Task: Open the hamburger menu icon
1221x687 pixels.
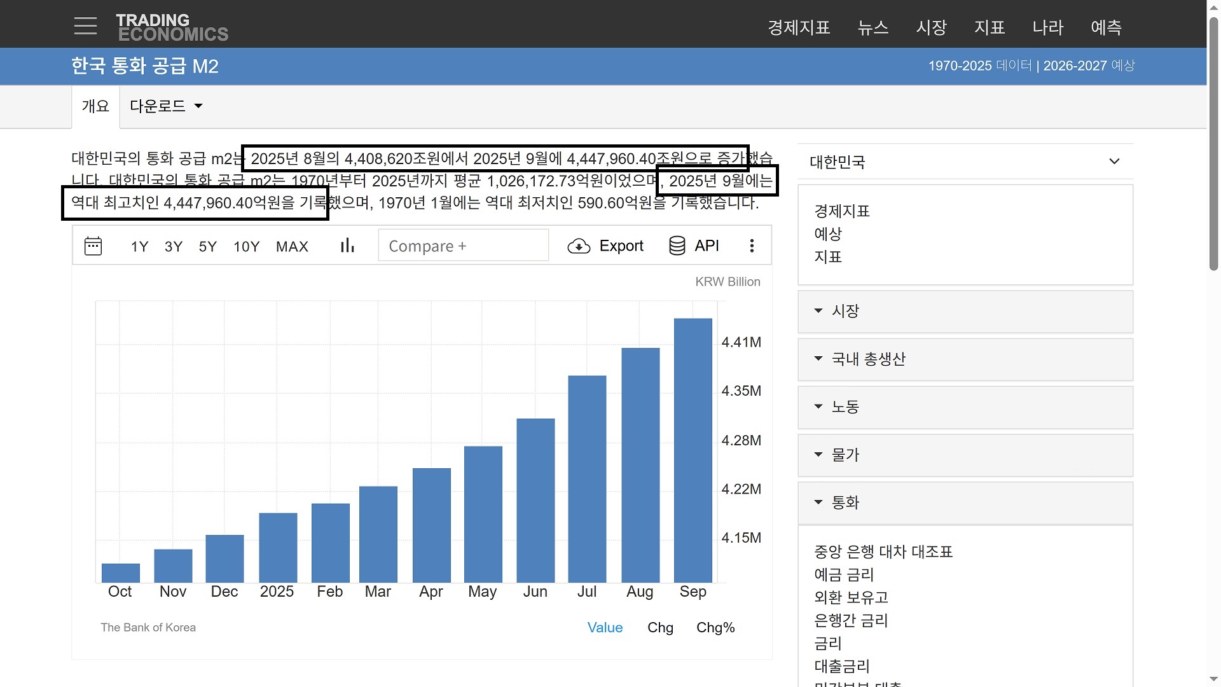Action: point(85,26)
